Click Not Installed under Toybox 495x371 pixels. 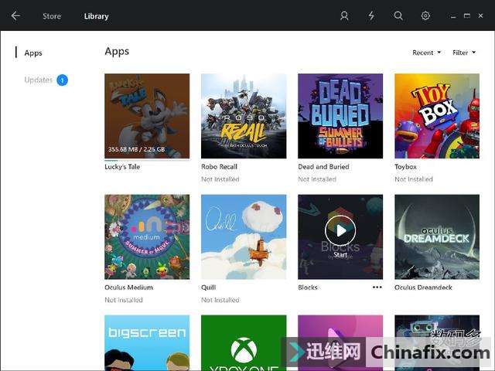[414, 179]
